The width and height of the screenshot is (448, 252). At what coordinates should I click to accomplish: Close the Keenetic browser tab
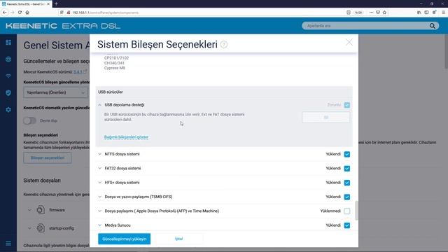[x=48, y=4]
